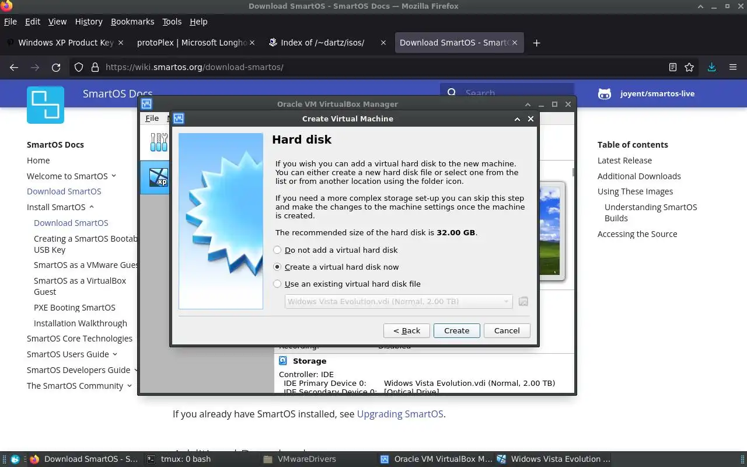Open the File menu in VirtualBox Manager
Image resolution: width=747 pixels, height=467 pixels.
click(152, 118)
